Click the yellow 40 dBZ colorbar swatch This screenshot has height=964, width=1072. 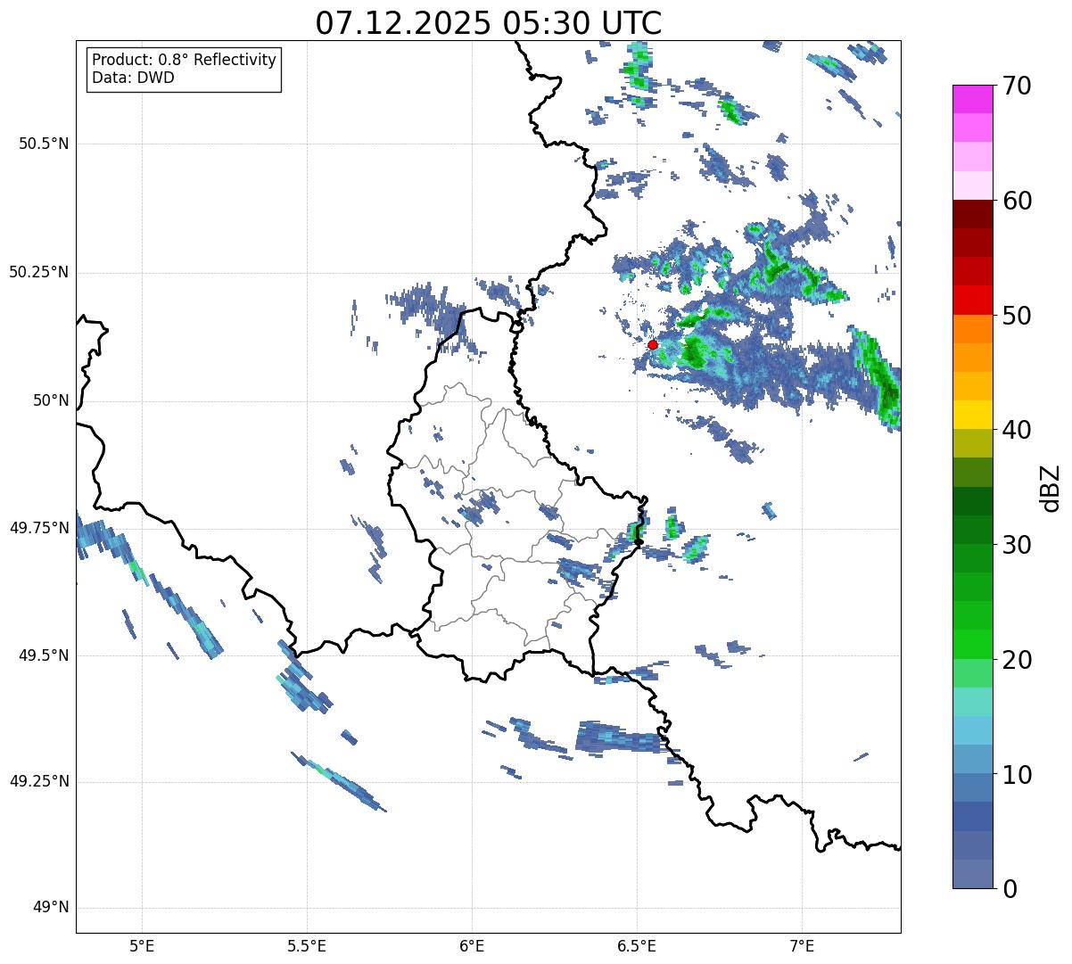pos(973,416)
